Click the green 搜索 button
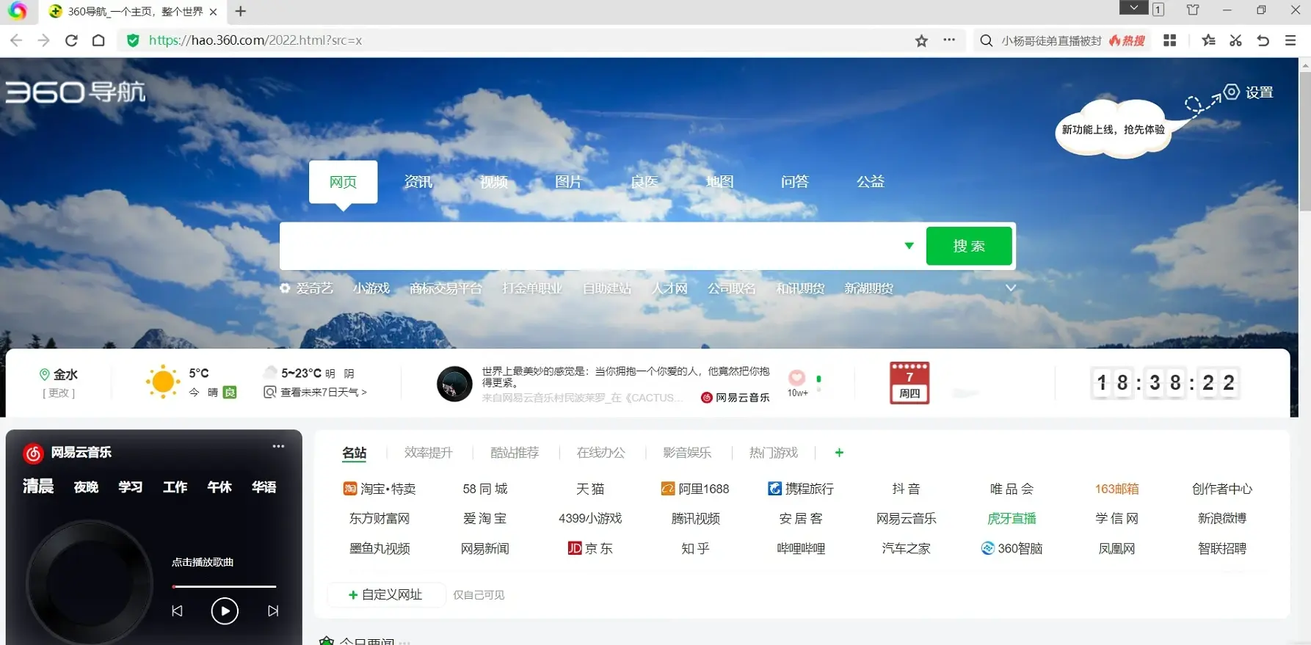The image size is (1311, 645). 969,246
